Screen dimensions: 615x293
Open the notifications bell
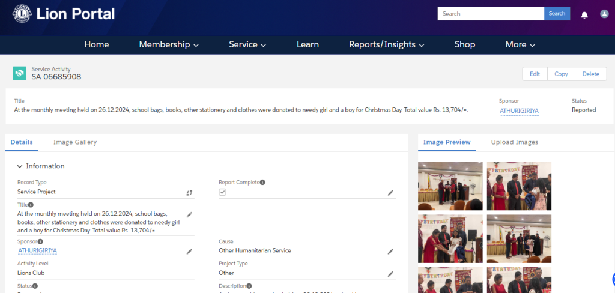tap(584, 15)
